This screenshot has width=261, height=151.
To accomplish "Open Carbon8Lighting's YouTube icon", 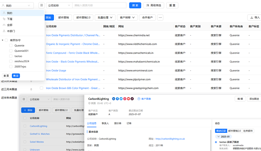I will click(x=128, y=99).
